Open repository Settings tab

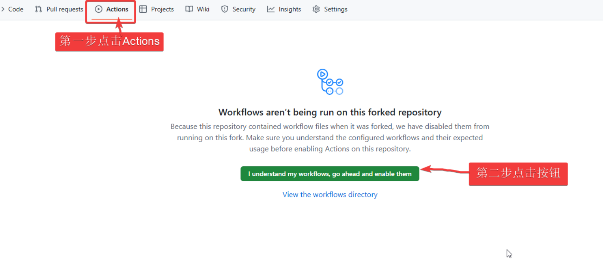330,9
